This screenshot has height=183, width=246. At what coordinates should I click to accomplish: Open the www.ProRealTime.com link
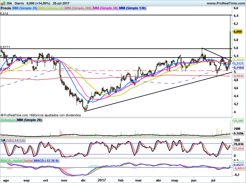tap(226, 3)
